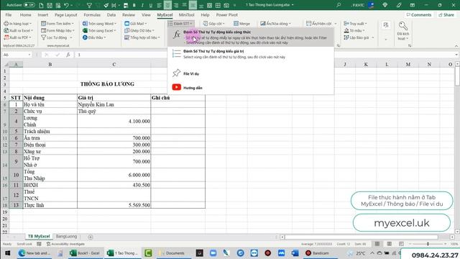
Task: Switch to the Home ribbon tab
Action: click(x=26, y=14)
